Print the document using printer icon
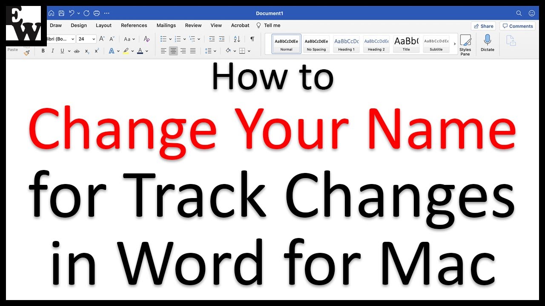545x306 pixels. pyautogui.click(x=97, y=13)
